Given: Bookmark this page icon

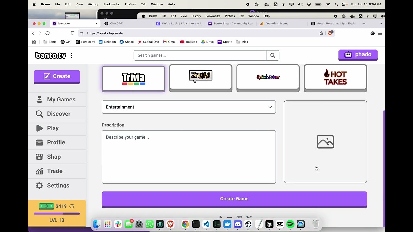Looking at the screenshot, I should pos(72,33).
